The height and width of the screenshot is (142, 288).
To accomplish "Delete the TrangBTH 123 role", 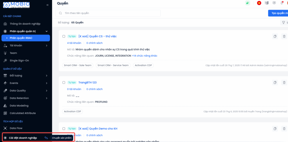I will 284,83.
